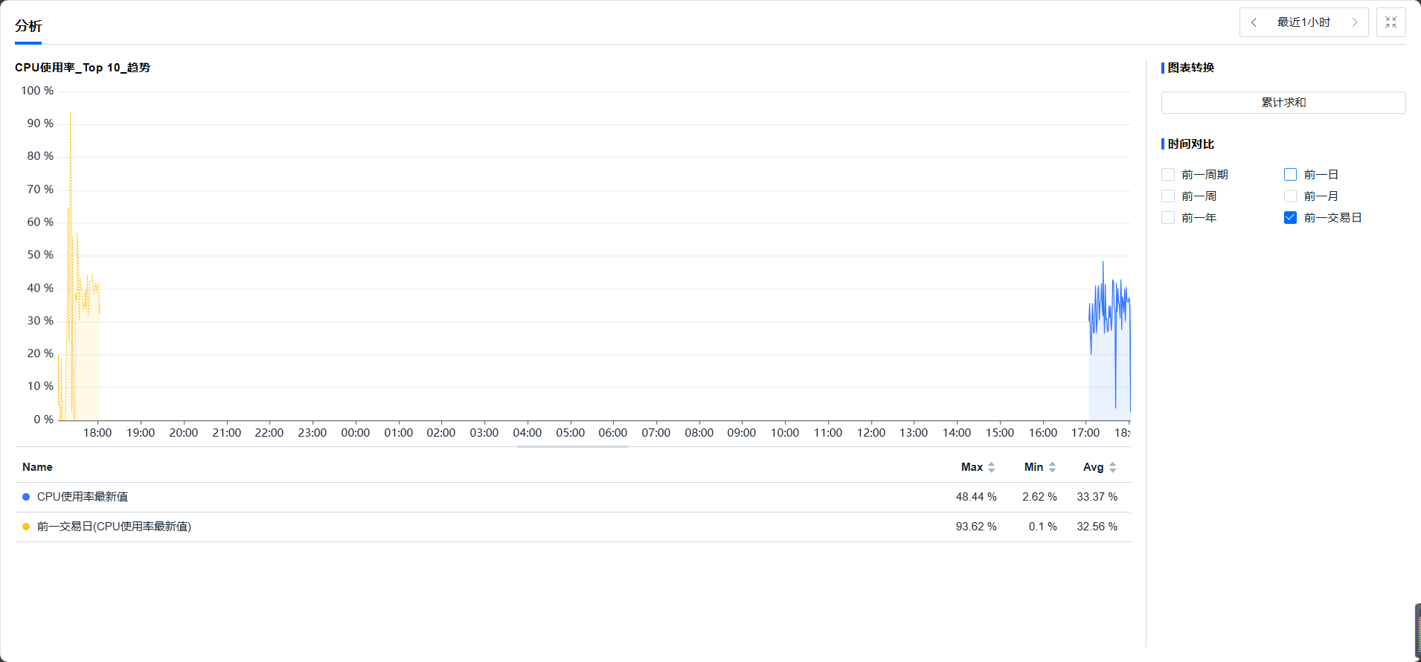Screen dimensions: 1421x662
Task: Click the previous time range arrow
Action: pyautogui.click(x=1254, y=22)
